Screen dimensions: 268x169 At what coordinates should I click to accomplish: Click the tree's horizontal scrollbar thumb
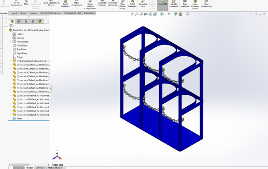(20, 165)
